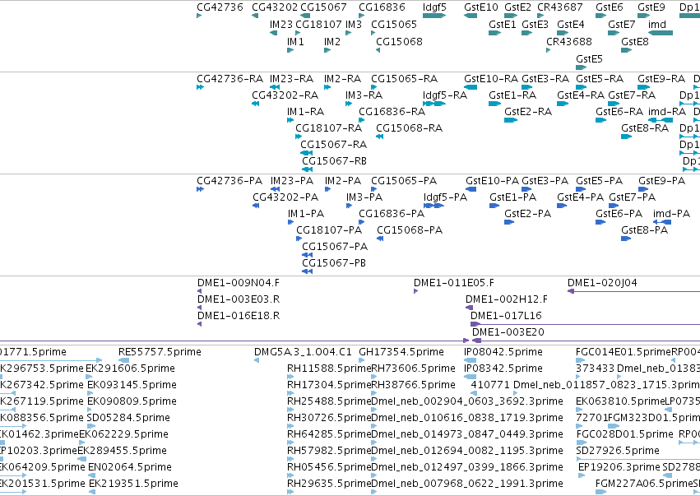Viewport: 700px width, 496px height.
Task: Select EST SD27926.5prime
Action: tap(618, 451)
